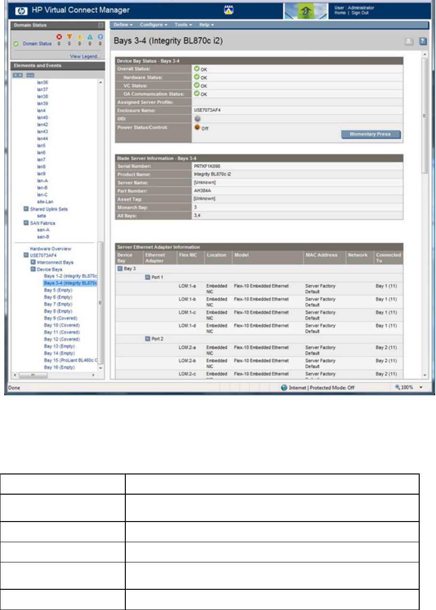Select Bay 15 (ProLiant BL460c) in tree

[71, 360]
